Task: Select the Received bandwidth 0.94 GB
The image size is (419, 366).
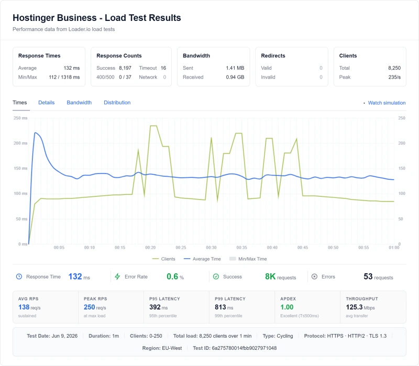Action: [235, 77]
